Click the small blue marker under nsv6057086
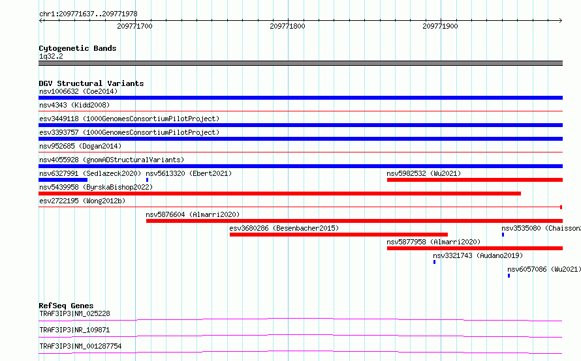This screenshot has width=581, height=361. [509, 276]
